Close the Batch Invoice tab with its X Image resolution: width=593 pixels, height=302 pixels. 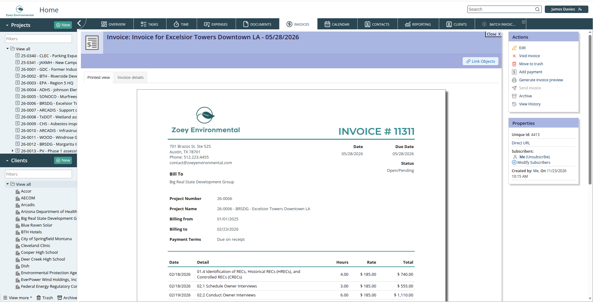(x=524, y=22)
